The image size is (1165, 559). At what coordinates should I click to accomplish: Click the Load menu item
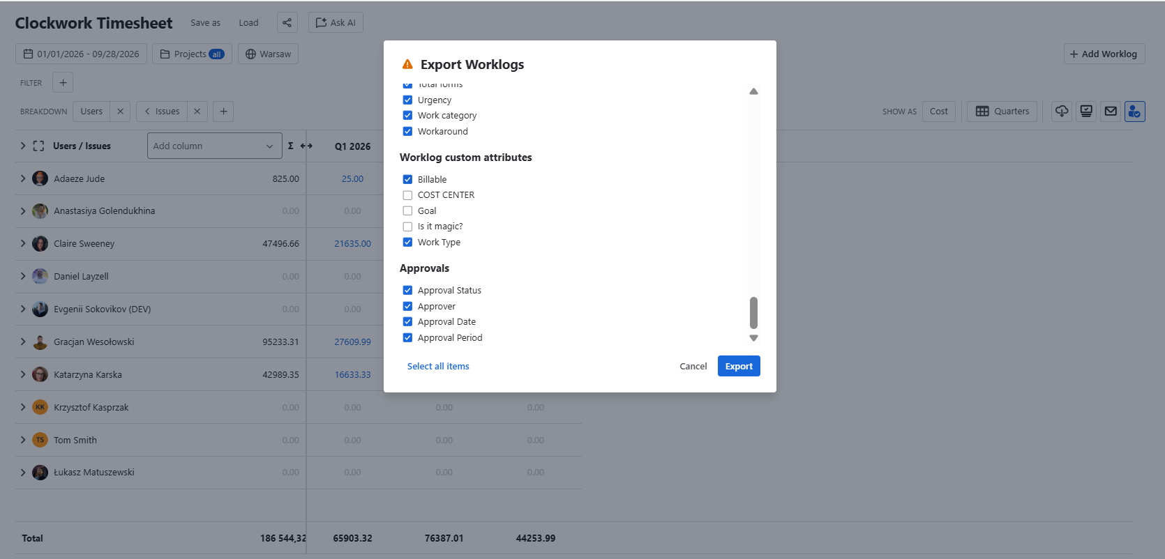pyautogui.click(x=248, y=22)
